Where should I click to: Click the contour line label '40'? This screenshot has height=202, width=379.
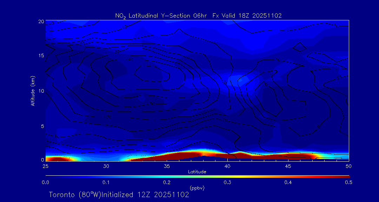[x=131, y=60]
